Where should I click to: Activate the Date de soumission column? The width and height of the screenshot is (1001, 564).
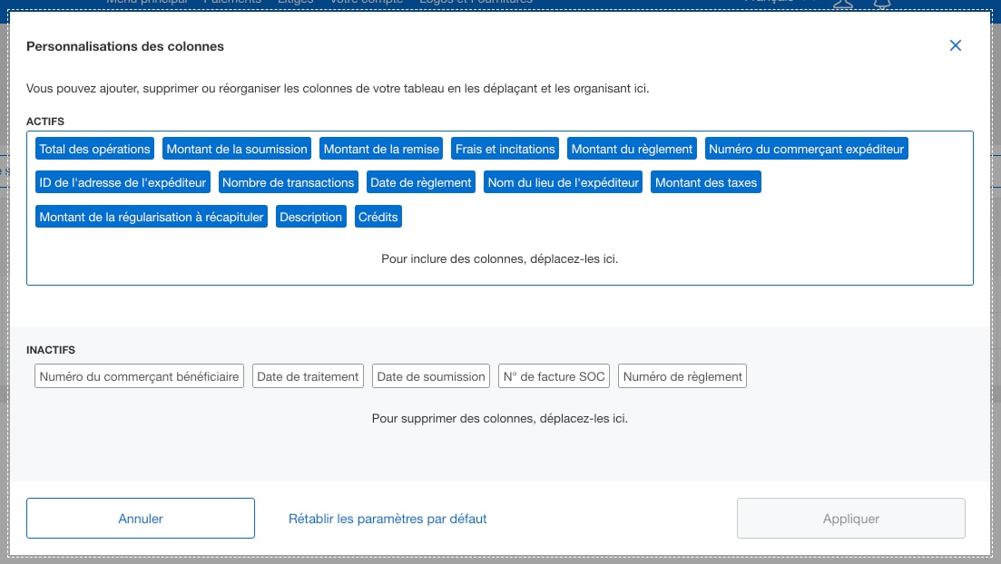click(x=431, y=375)
